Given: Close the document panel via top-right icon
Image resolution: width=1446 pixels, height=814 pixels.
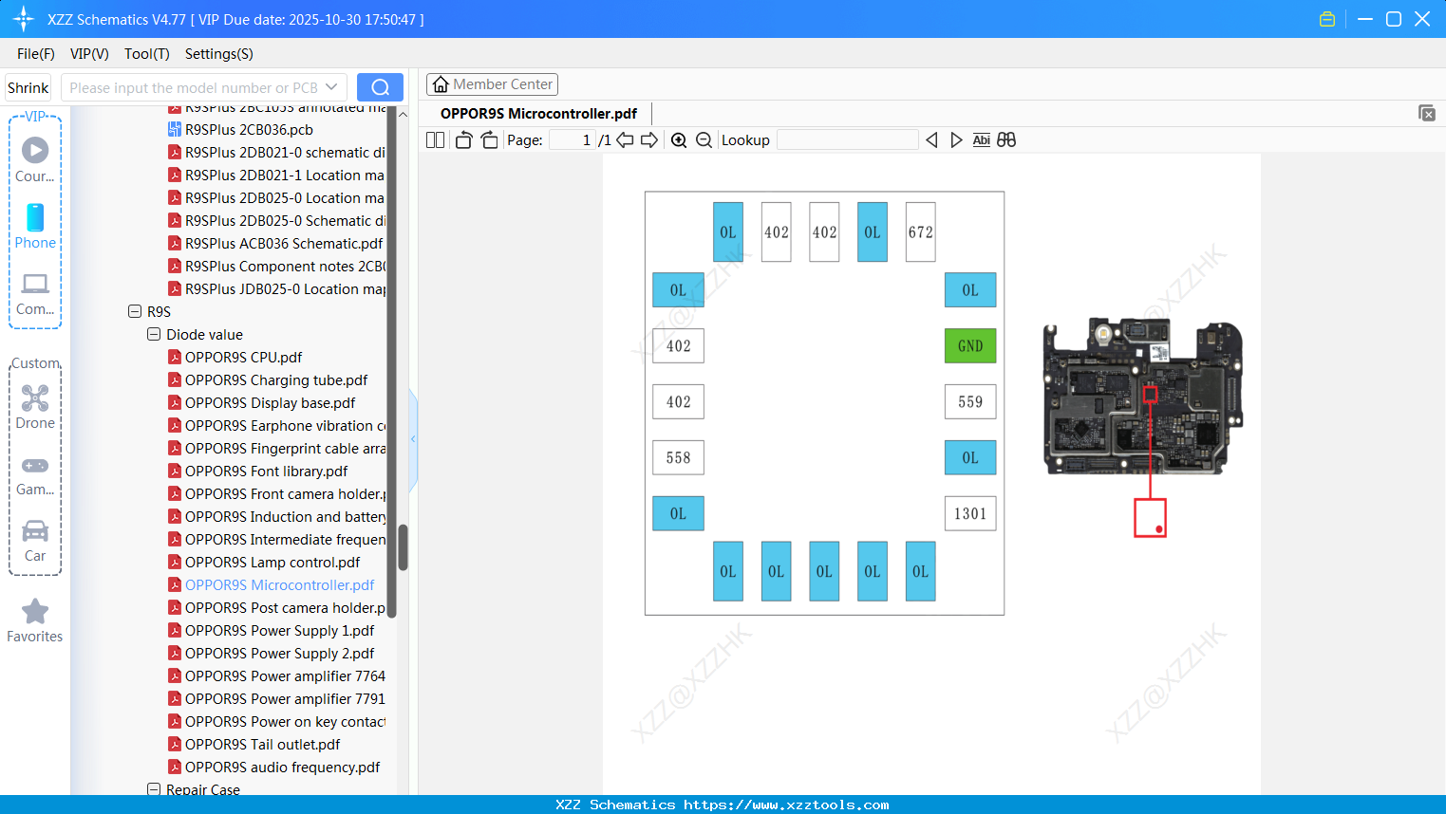Looking at the screenshot, I should tap(1426, 113).
